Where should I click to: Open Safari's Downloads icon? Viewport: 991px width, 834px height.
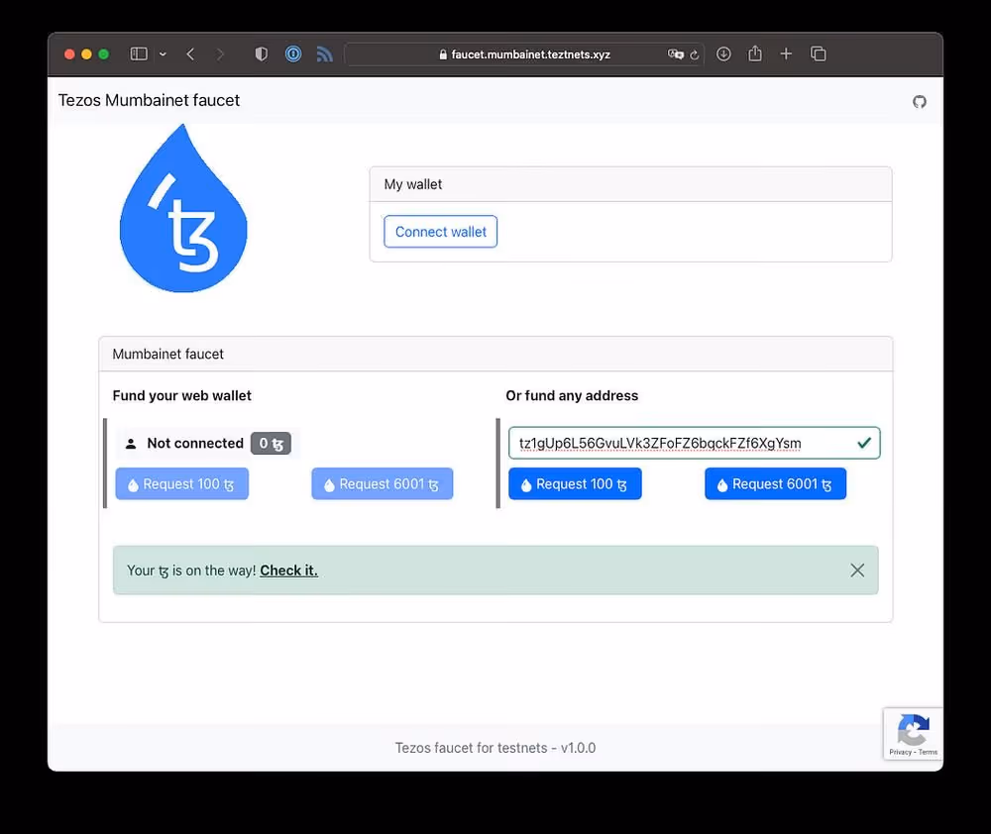click(x=723, y=53)
